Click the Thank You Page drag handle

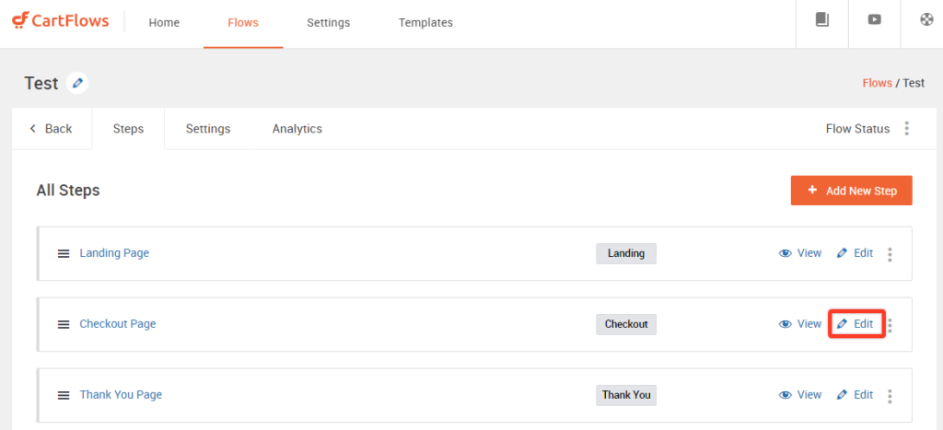tap(64, 395)
